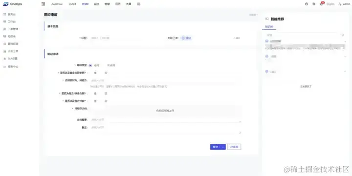Click the OneOps logo icon
The height and width of the screenshot is (176, 352).
5,4
